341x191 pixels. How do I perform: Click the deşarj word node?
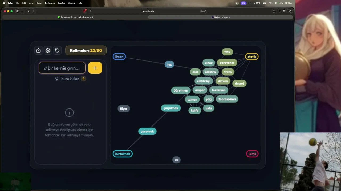pyautogui.click(x=239, y=84)
